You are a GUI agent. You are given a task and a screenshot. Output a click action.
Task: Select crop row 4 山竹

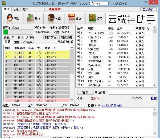click(37, 65)
